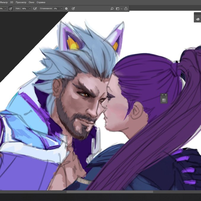Open smoothing options gear icon
Image resolution: width=201 pixels, height=201 pixels.
[66, 9]
